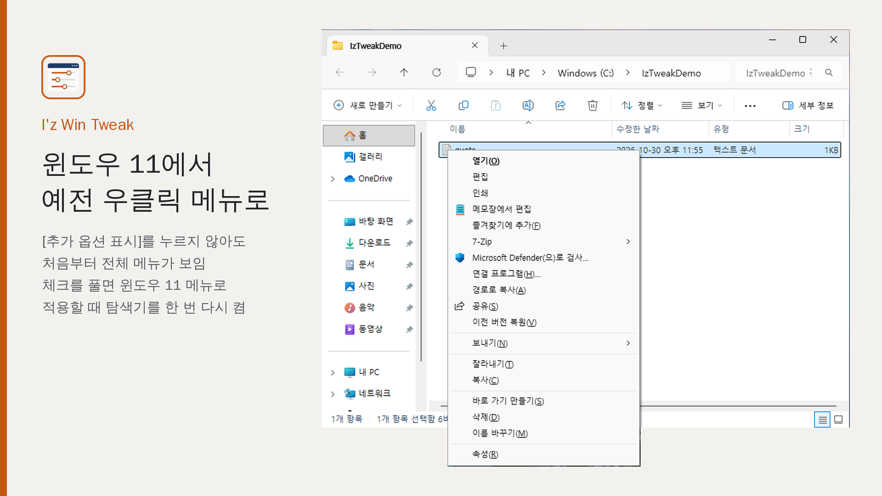Expand the 7-Zip submenu

(543, 242)
